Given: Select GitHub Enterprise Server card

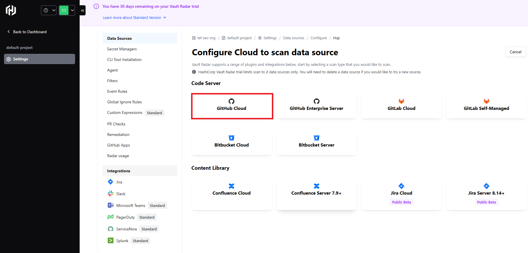Looking at the screenshot, I should pyautogui.click(x=317, y=105).
